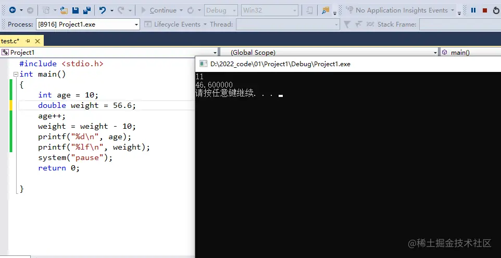Open the No Application Insights Events dropdown

tap(453, 10)
